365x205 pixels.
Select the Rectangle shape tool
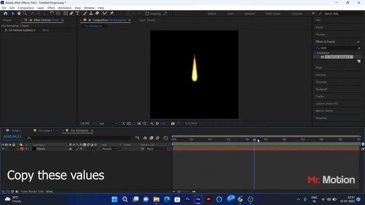coord(66,14)
